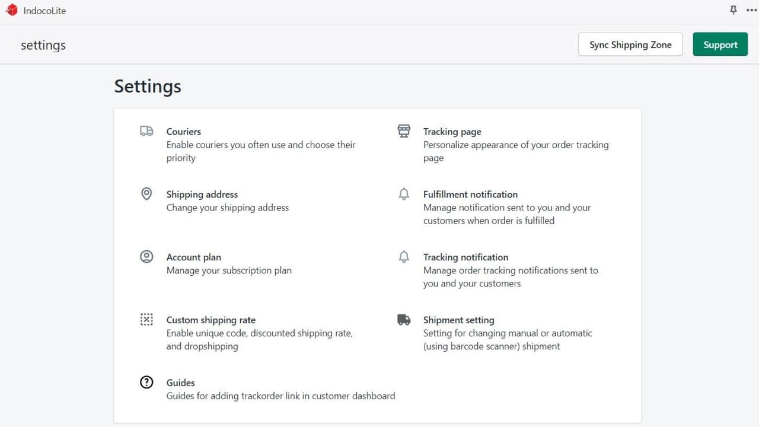Open the Shipment setting link

pyautogui.click(x=459, y=320)
